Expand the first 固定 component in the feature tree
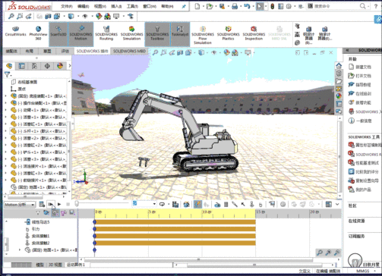Image resolution: width=382 pixels, height=276 pixels. pos(6,96)
